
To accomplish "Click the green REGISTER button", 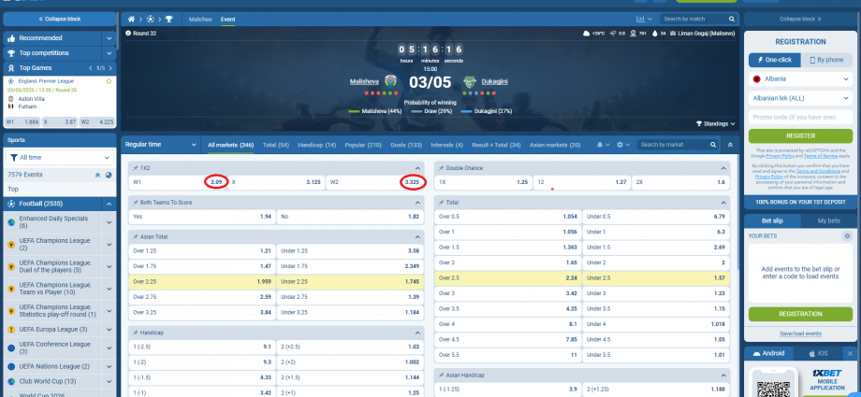I will point(800,136).
